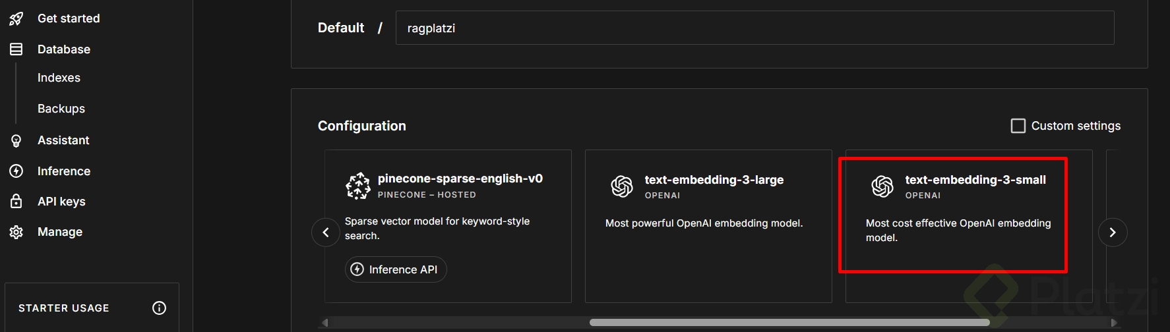Viewport: 1170px width, 332px height.
Task: Select the text-embedding-3-large model card
Action: tap(708, 226)
